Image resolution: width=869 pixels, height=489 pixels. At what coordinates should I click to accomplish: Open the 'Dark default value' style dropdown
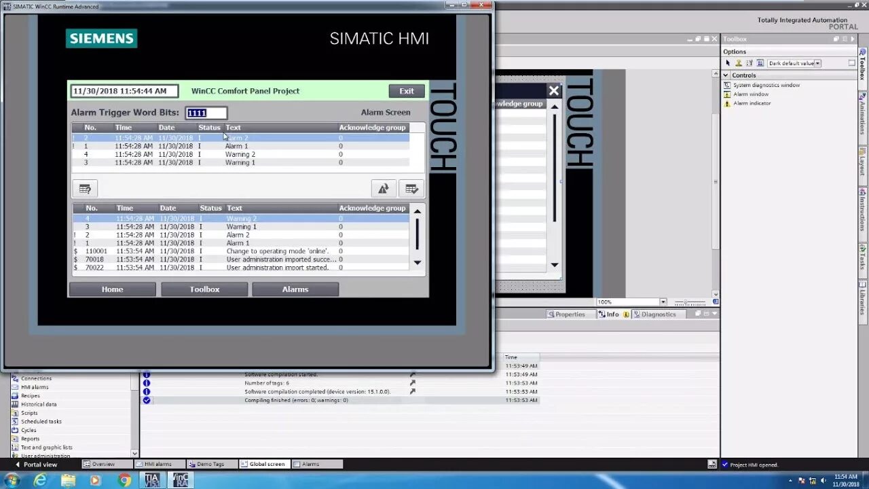click(817, 63)
